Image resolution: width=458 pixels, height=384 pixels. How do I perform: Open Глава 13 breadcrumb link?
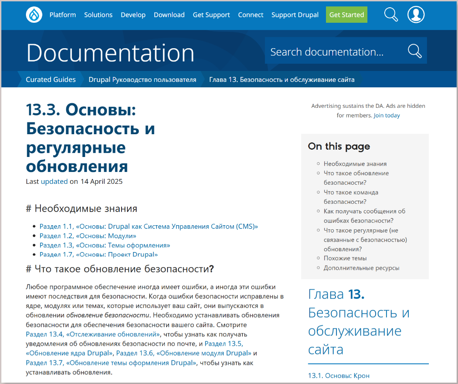(x=281, y=80)
